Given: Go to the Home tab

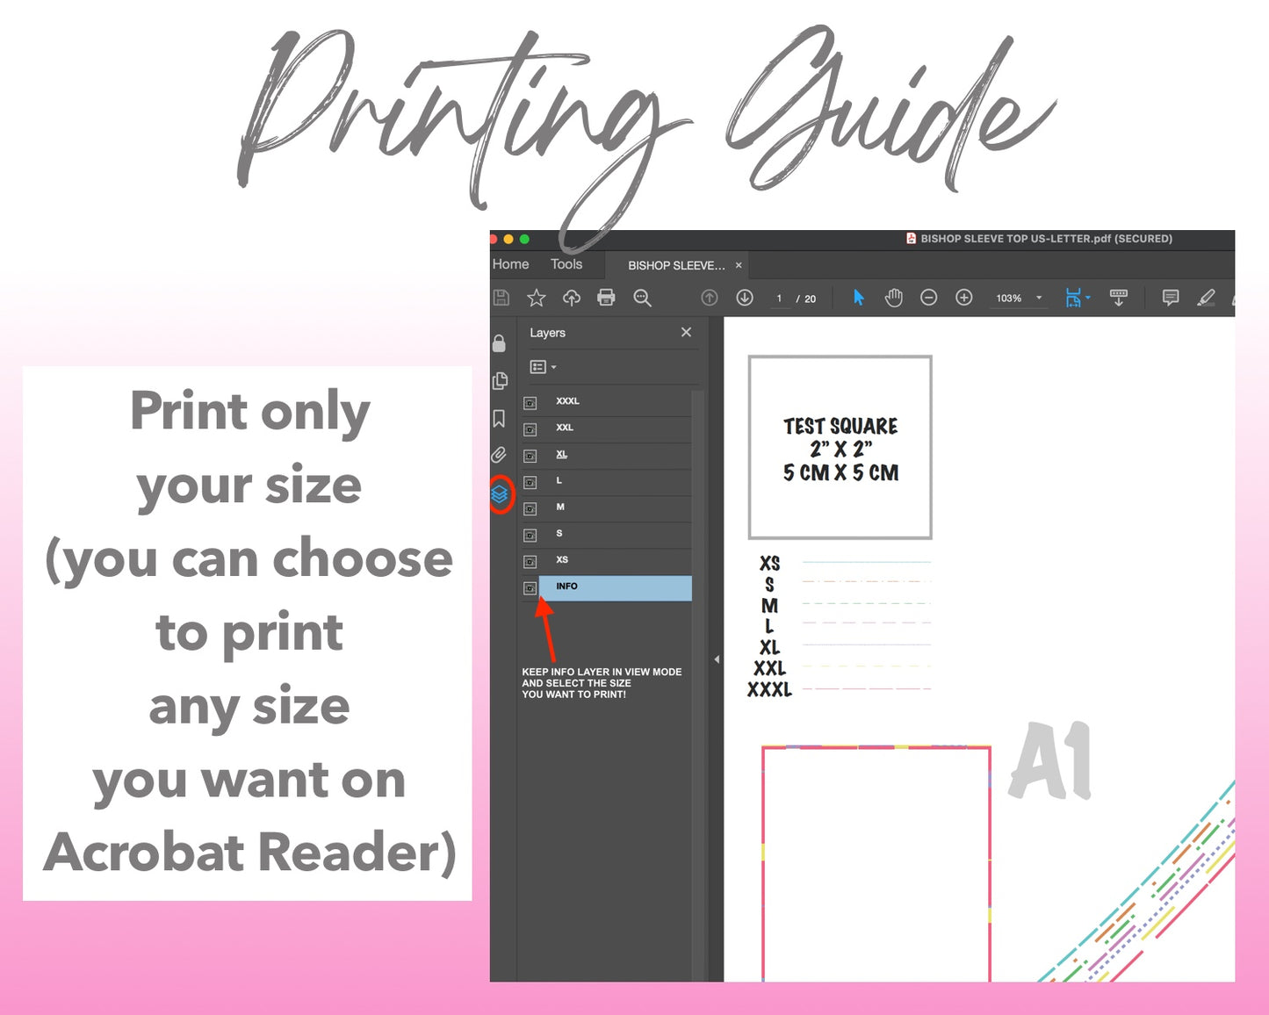Looking at the screenshot, I should pos(510,264).
